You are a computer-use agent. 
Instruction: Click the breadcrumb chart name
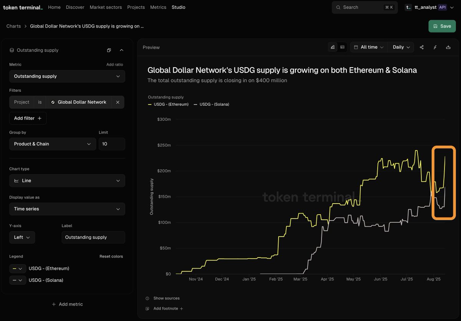[87, 26]
